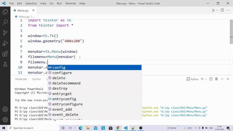Open the Run menu
The height and width of the screenshot is (131, 233).
(59, 3)
